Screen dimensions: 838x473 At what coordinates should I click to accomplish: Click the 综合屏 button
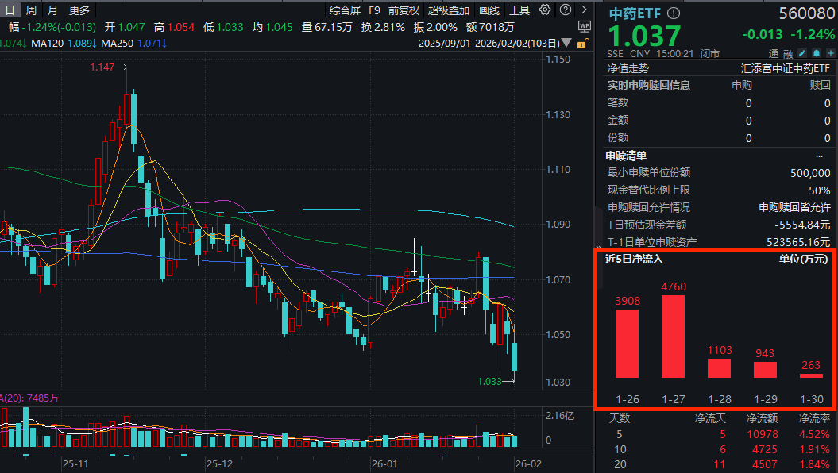345,10
